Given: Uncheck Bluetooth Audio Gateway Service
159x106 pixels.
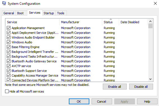Looking at the screenshot, I should click(9, 61).
